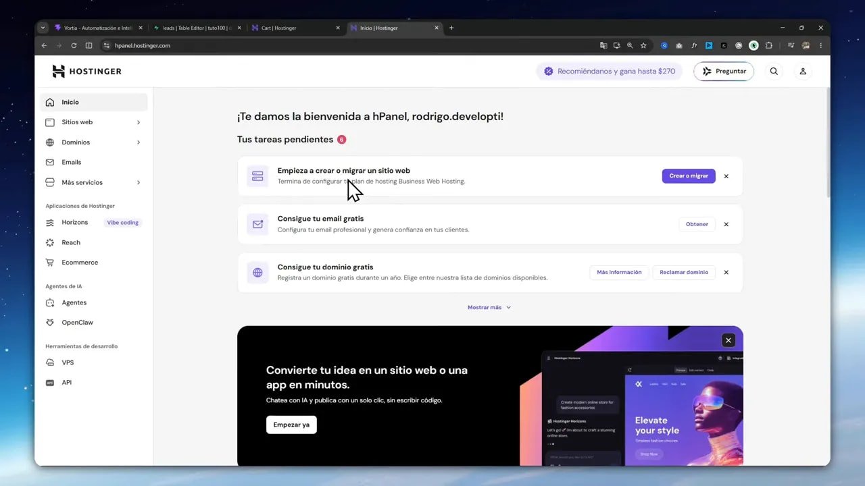
Task: Click the Chrome profile avatar
Action: [x=806, y=45]
